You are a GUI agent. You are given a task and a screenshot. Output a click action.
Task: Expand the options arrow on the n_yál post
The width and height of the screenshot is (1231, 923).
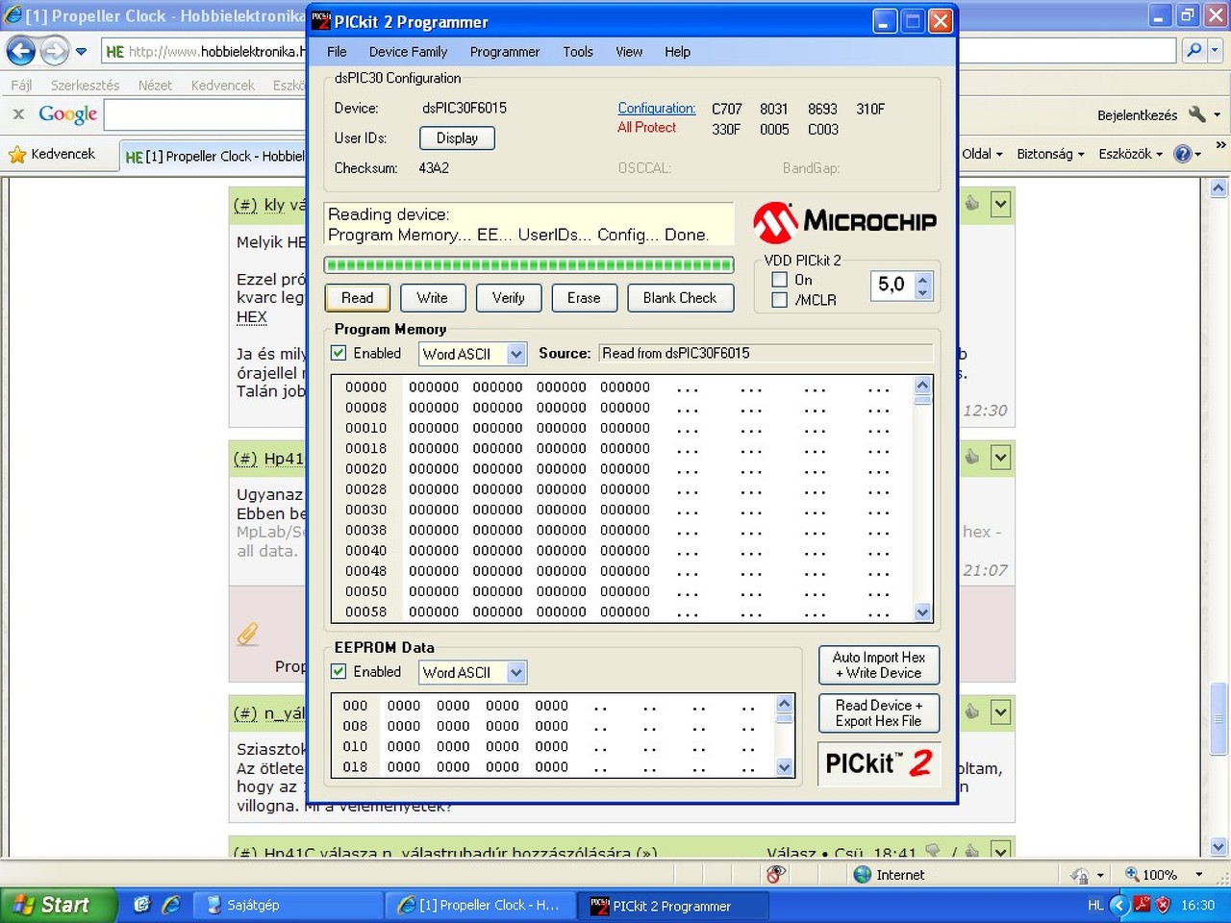pyautogui.click(x=1001, y=712)
